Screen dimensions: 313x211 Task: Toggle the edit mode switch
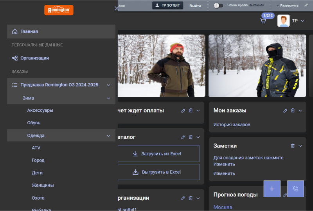[218, 5]
